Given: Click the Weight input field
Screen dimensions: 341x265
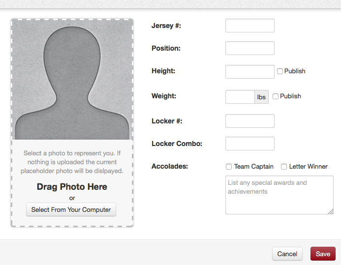Looking at the screenshot, I should click(x=240, y=97).
